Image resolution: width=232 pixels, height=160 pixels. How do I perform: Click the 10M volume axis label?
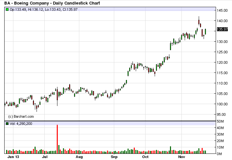pyautogui.click(x=220, y=147)
